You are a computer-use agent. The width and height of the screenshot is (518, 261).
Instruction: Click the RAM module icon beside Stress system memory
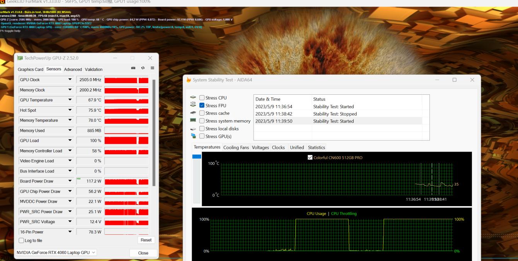click(193, 121)
